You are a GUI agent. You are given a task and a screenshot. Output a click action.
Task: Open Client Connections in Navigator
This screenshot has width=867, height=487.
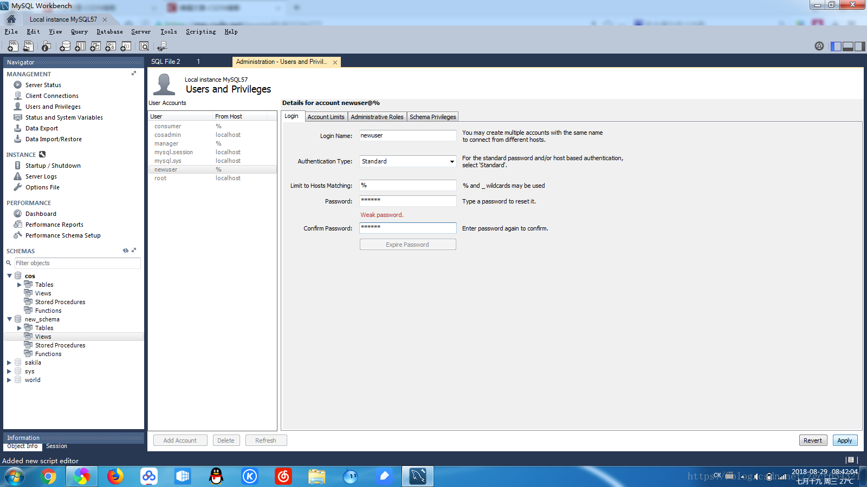(x=51, y=96)
